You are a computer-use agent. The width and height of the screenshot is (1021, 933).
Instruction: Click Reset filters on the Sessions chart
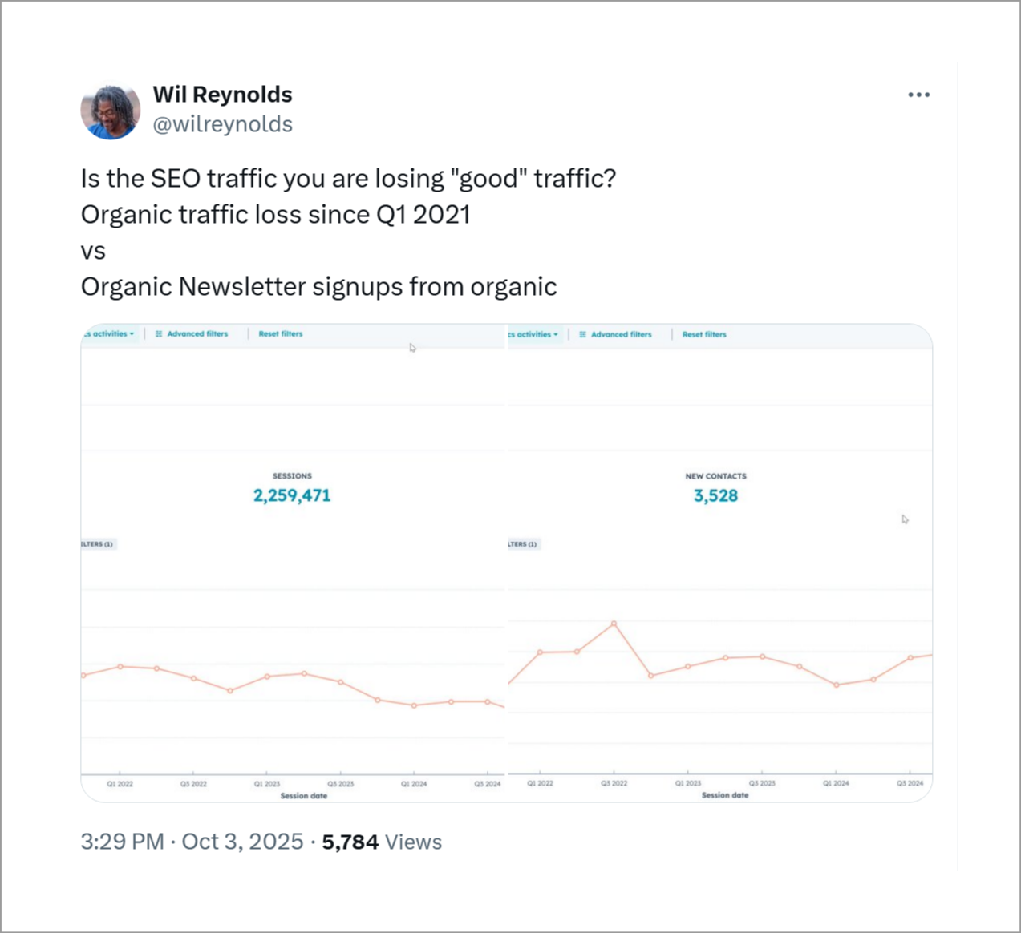click(x=279, y=333)
